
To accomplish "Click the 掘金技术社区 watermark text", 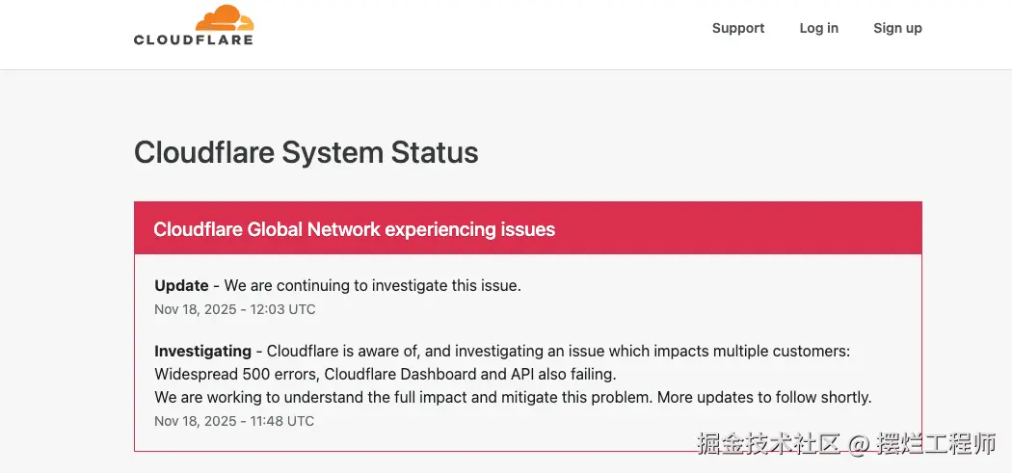I will tap(768, 444).
